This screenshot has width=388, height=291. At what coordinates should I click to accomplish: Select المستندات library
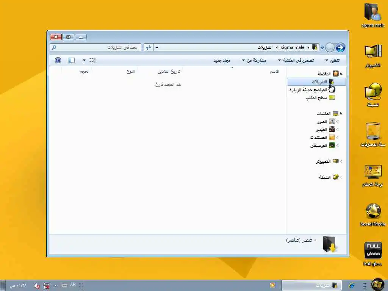pyautogui.click(x=318, y=137)
